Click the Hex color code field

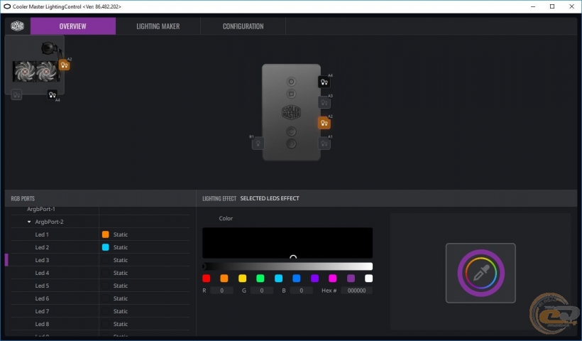pos(357,291)
